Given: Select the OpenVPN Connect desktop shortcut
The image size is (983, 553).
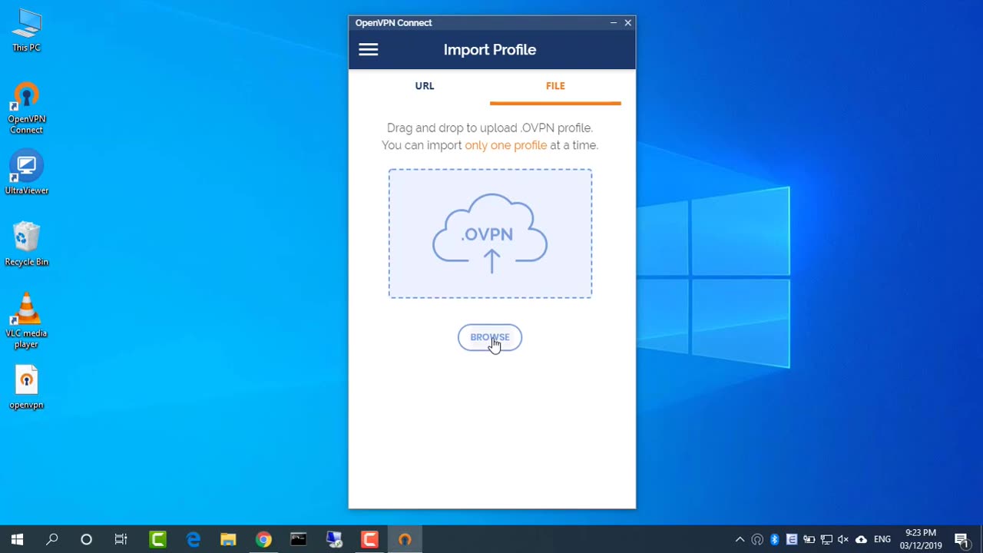Looking at the screenshot, I should point(26,109).
